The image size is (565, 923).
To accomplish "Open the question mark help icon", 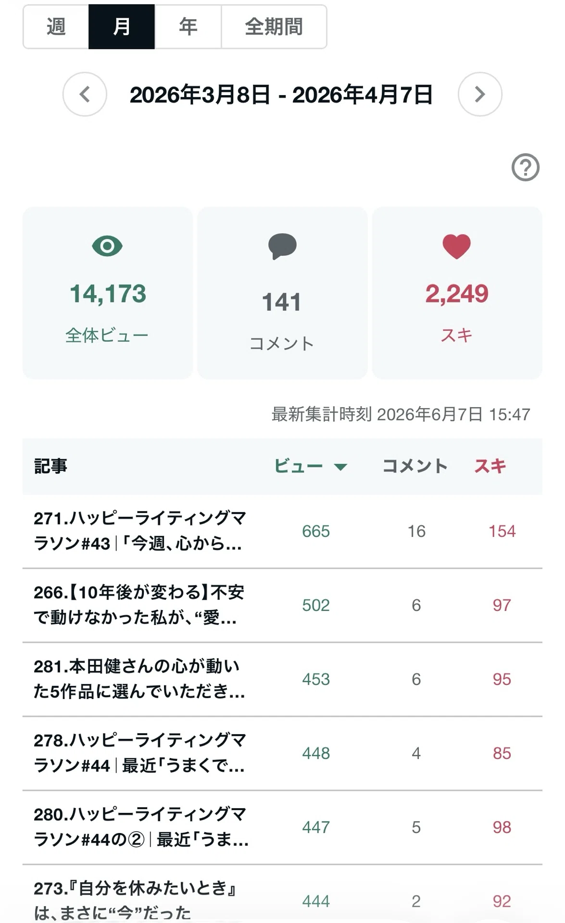I will coord(525,167).
